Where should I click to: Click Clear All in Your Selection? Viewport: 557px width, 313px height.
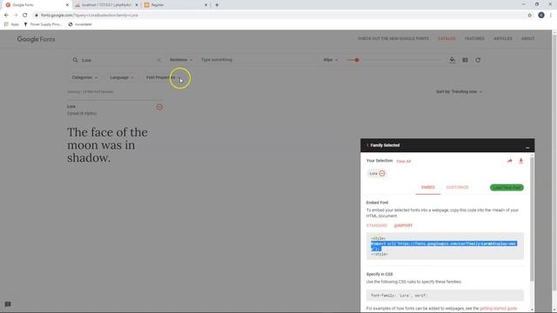(404, 161)
